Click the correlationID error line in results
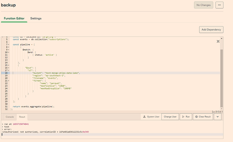This screenshot has height=142, width=233. pyautogui.click(x=45, y=132)
